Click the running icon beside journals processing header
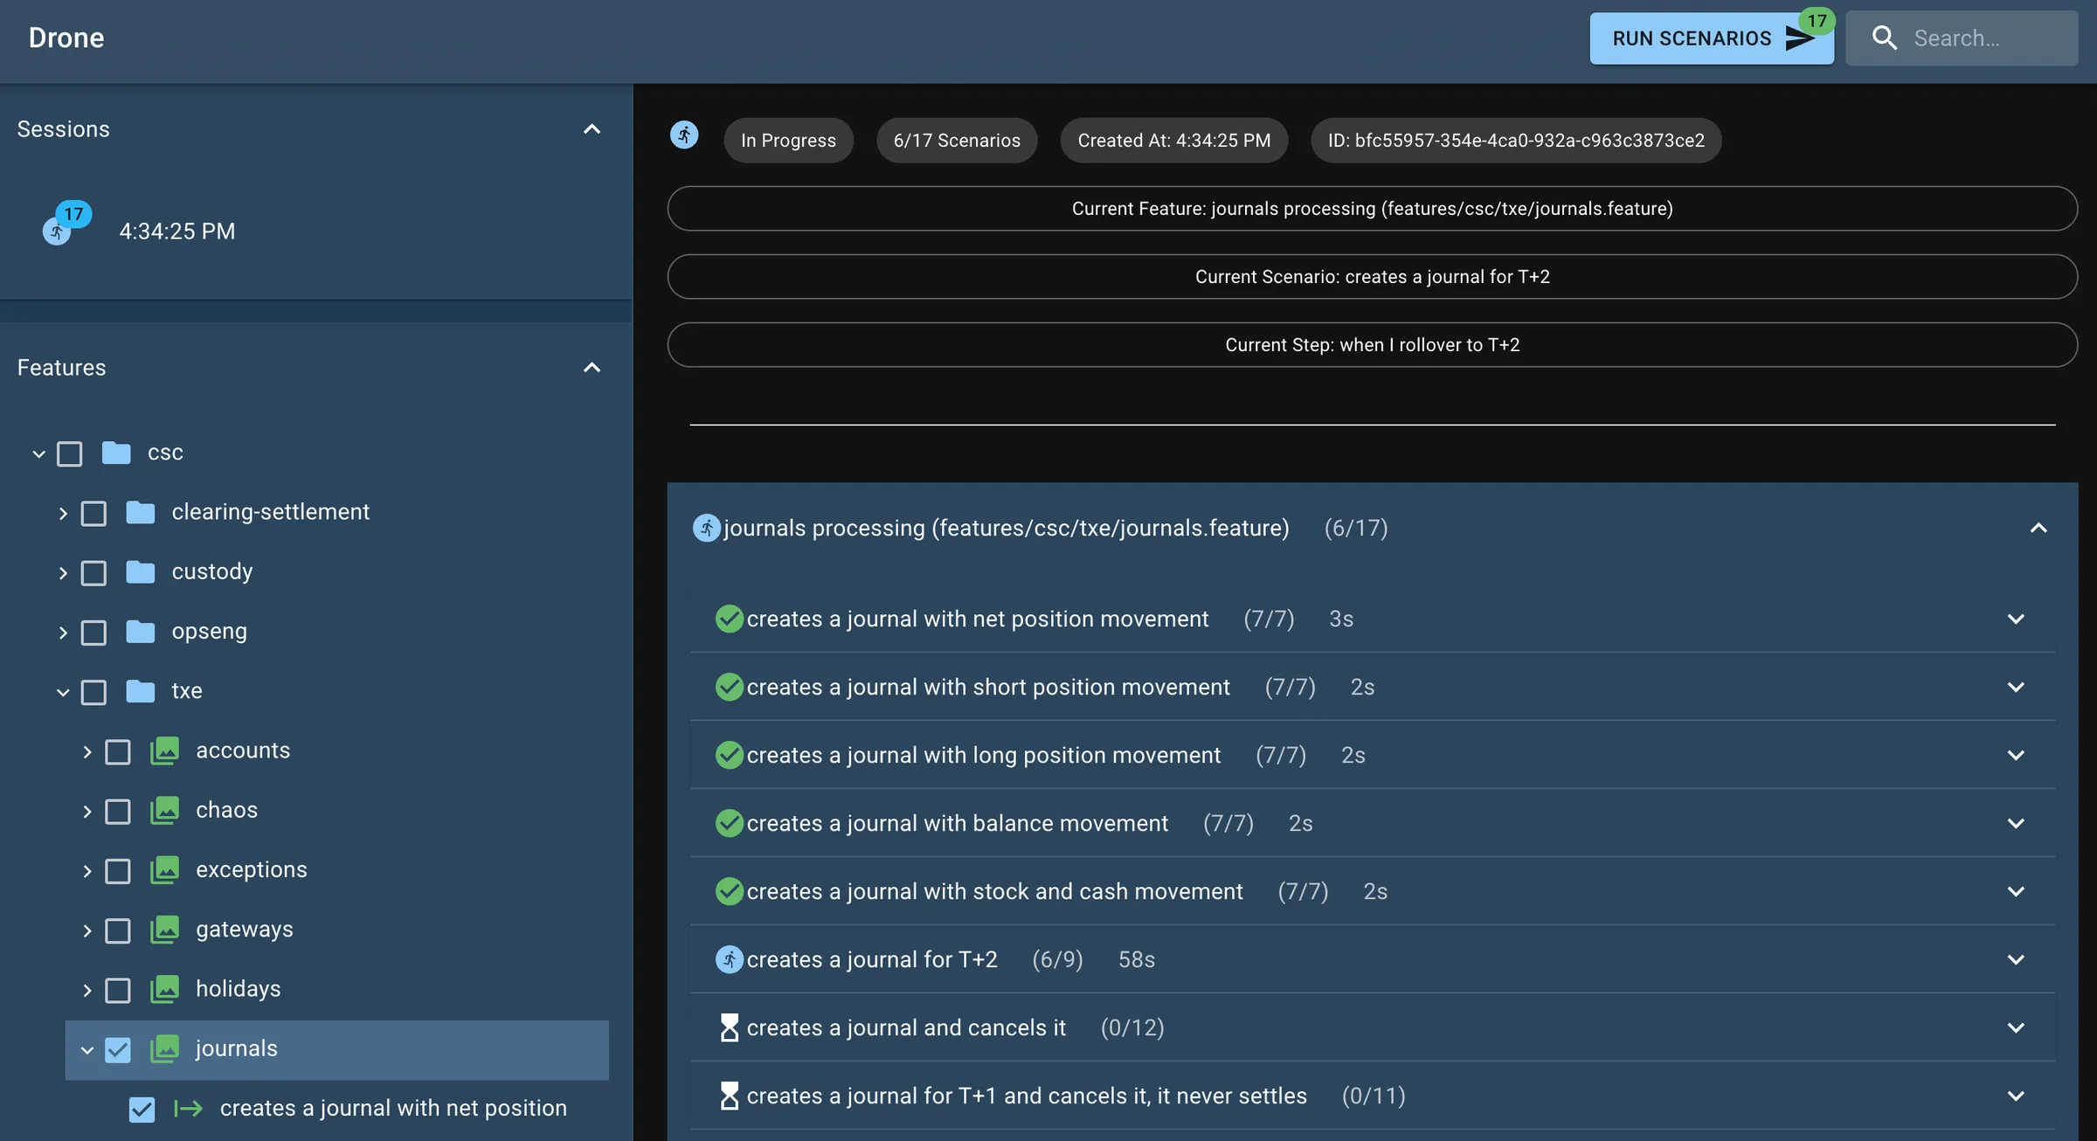 coord(707,528)
